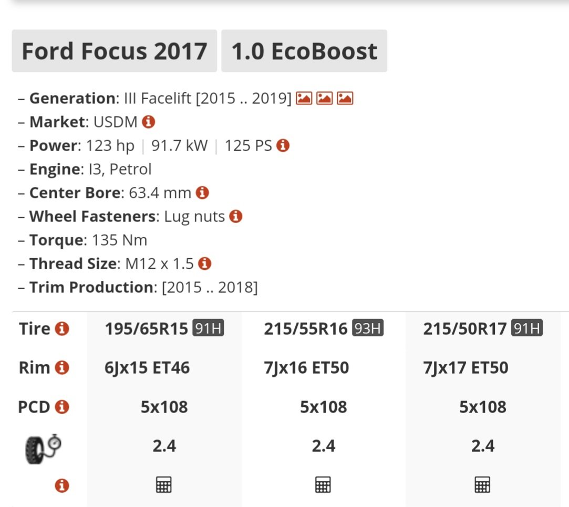This screenshot has height=507, width=569.
Task: Open the first generation photo icon
Action: tap(304, 98)
